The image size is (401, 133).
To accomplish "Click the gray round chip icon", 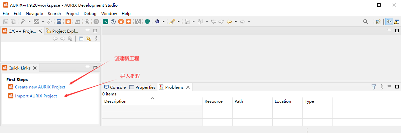I will pos(96,22).
